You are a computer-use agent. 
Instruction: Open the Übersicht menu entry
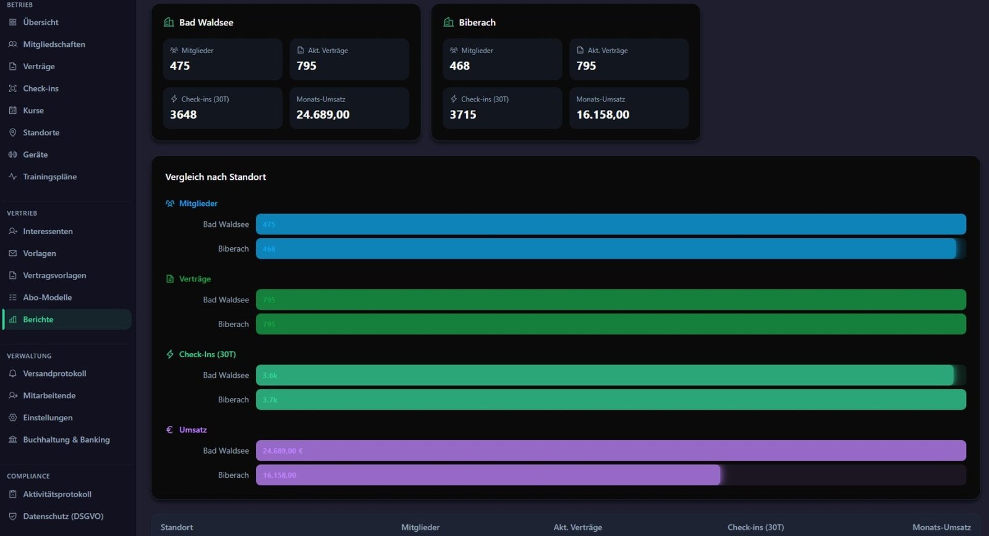(x=67, y=22)
